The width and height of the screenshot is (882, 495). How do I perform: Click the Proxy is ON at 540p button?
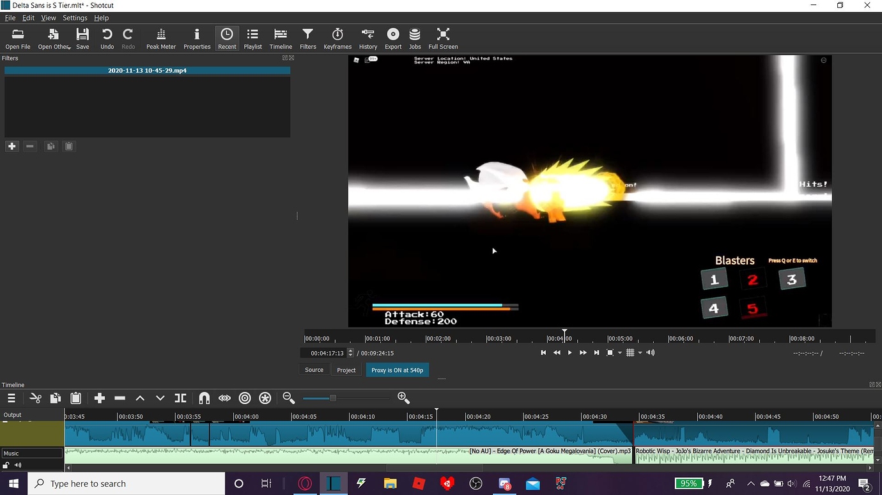point(397,370)
